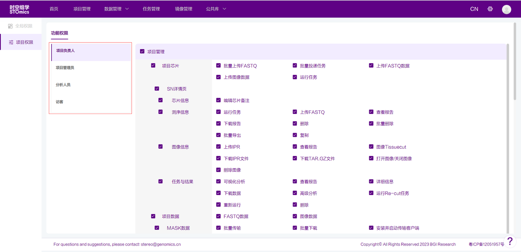This screenshot has width=521, height=252.
Task: Click the 项目权限 sidebar icon
Action: pyautogui.click(x=11, y=42)
